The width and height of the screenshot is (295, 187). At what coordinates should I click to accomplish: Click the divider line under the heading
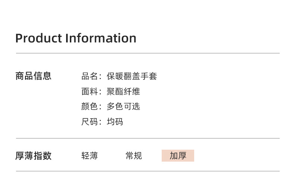[147, 53]
